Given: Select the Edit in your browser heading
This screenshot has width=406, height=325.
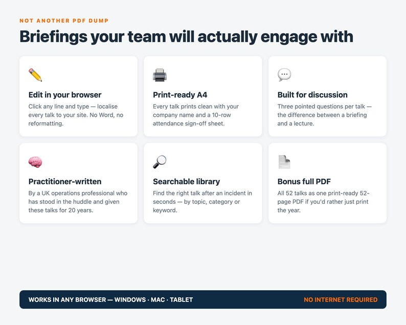Looking at the screenshot, I should [x=65, y=95].
